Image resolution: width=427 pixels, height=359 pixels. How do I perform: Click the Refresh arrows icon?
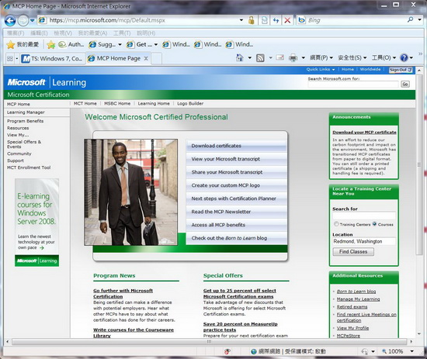(276, 20)
